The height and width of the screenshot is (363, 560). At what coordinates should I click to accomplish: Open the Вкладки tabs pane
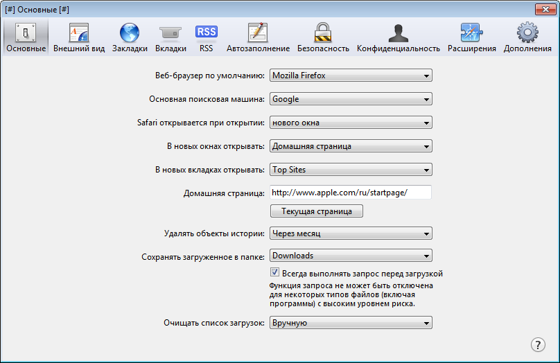pos(170,37)
